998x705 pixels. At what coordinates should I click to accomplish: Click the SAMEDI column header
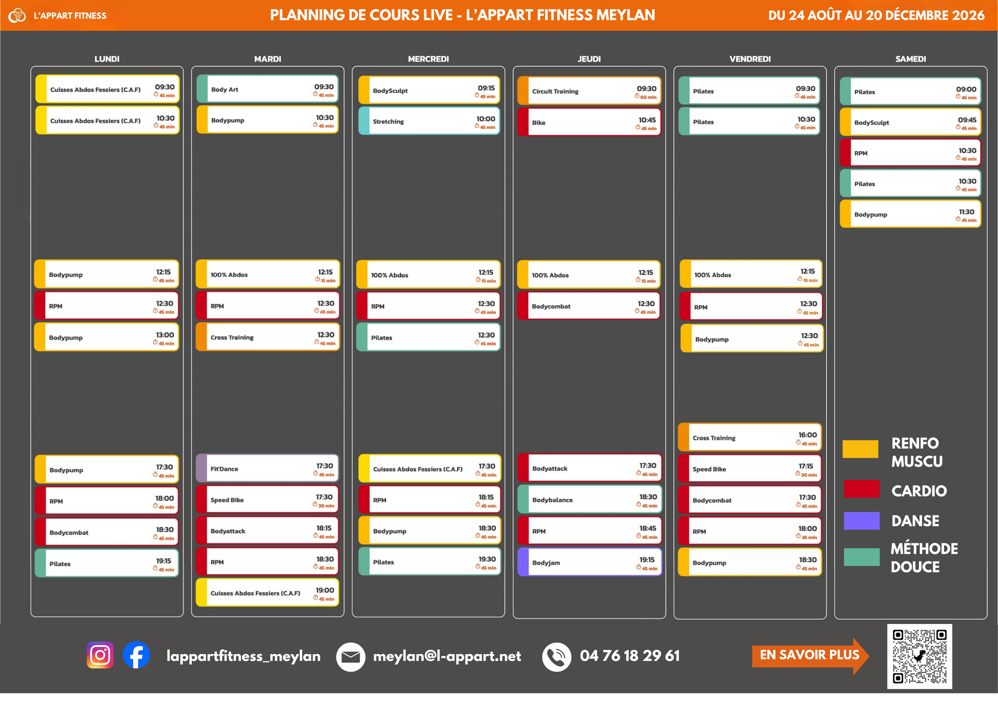pos(911,59)
